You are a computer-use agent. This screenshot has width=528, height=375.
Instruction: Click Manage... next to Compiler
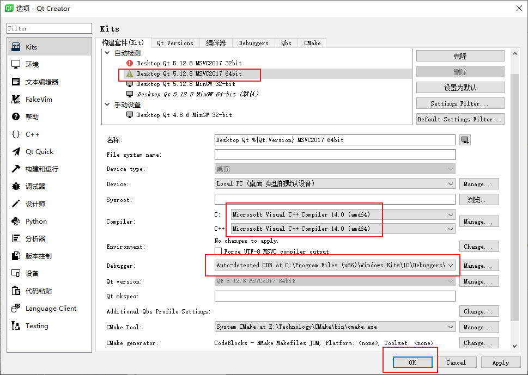coord(479,222)
